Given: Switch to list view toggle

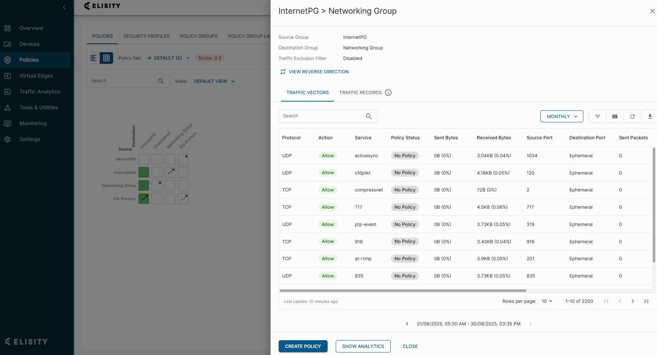Looking at the screenshot, I should coord(93,58).
